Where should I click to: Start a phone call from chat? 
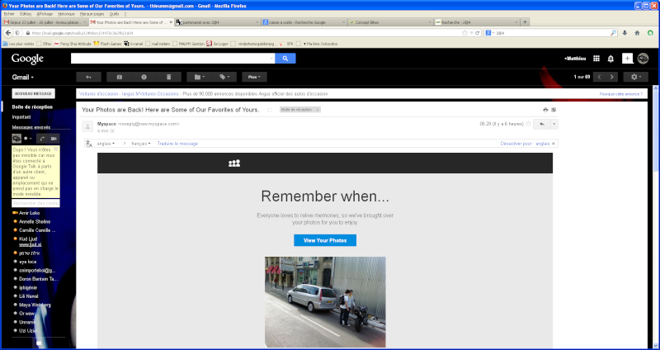click(x=42, y=139)
